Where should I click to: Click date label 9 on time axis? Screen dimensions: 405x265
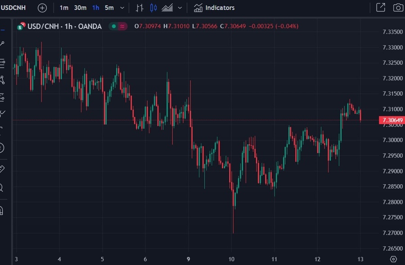tap(189, 259)
